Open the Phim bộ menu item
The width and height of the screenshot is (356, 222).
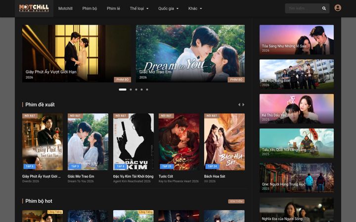89,8
